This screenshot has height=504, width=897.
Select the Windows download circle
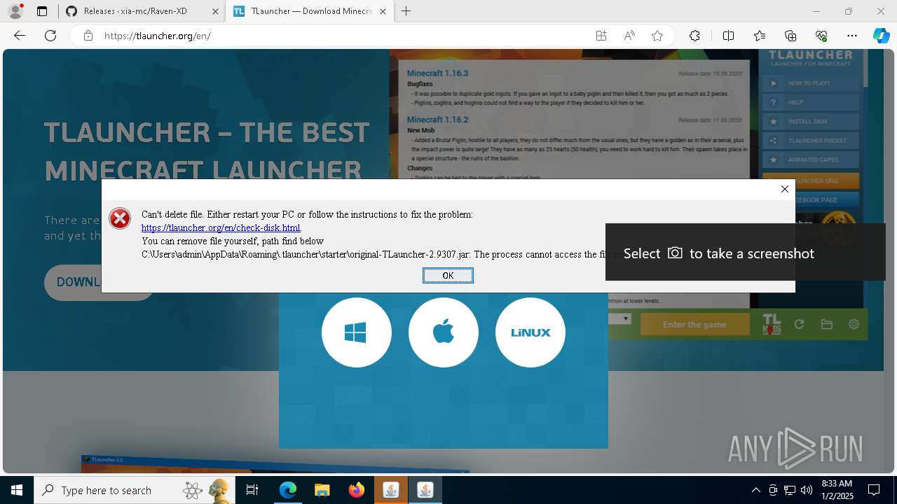pos(356,332)
